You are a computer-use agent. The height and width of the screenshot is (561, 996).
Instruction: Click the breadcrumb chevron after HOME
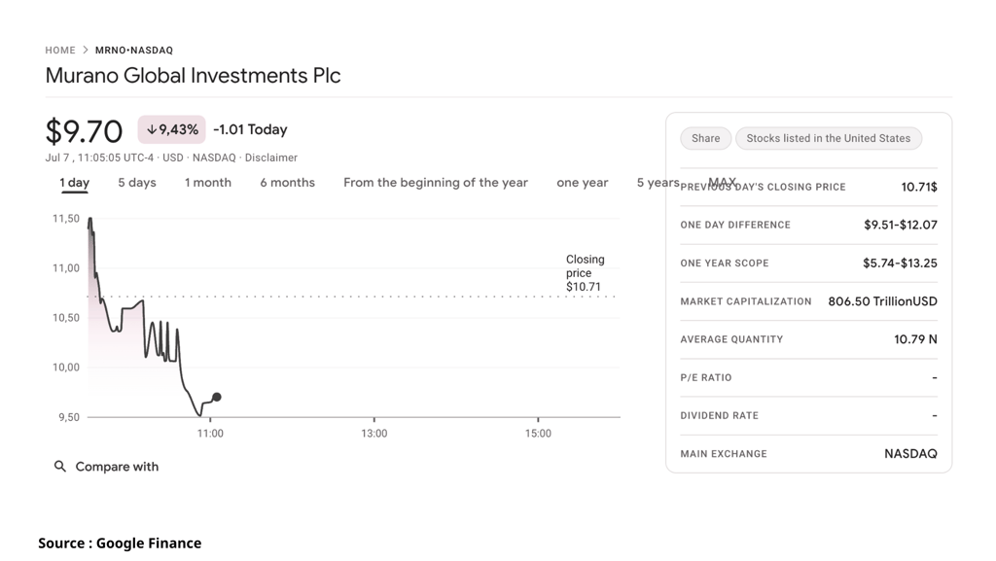pos(86,51)
